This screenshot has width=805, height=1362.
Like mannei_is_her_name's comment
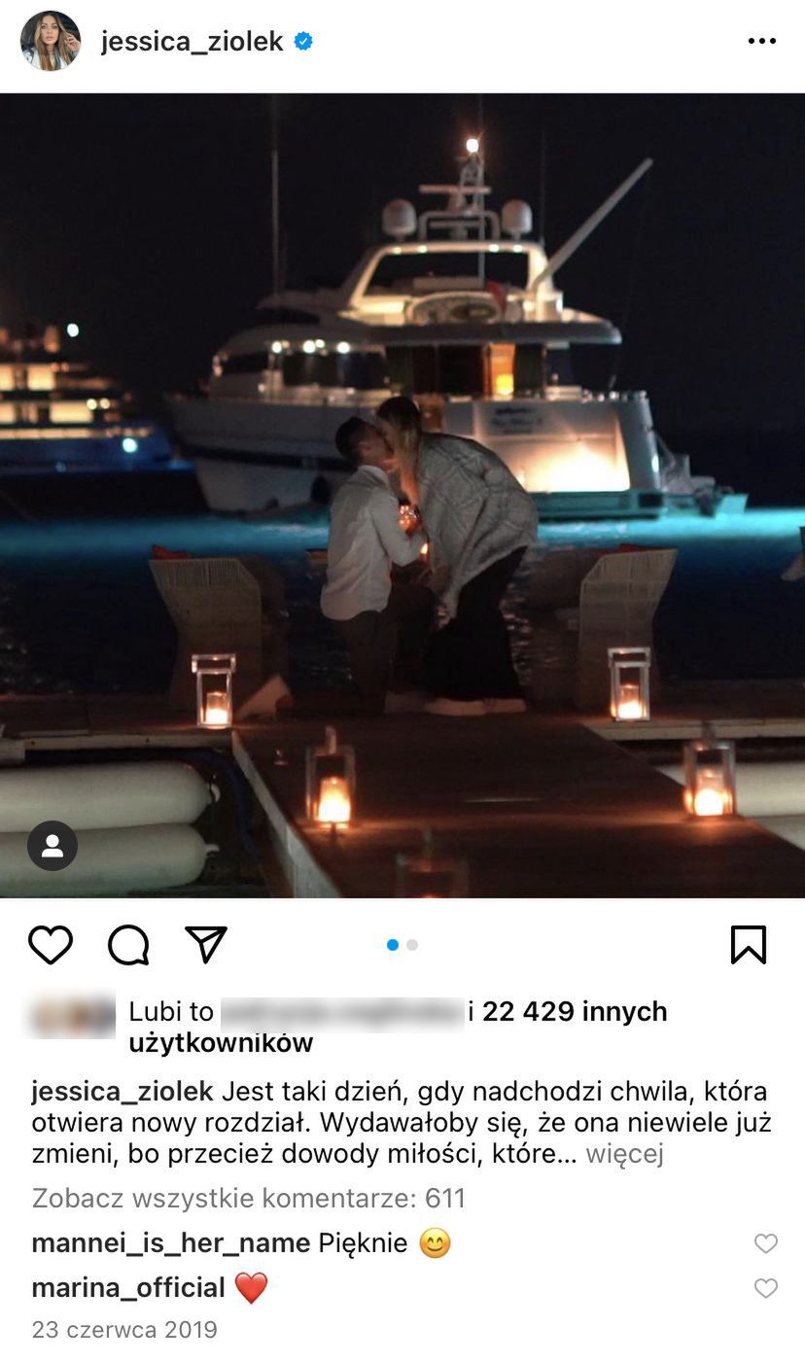point(766,1243)
